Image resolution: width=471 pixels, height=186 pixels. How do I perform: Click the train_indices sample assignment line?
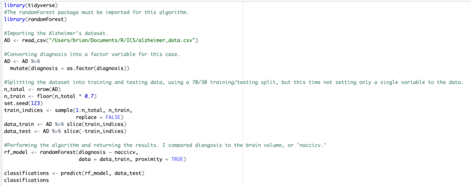coord(68,110)
